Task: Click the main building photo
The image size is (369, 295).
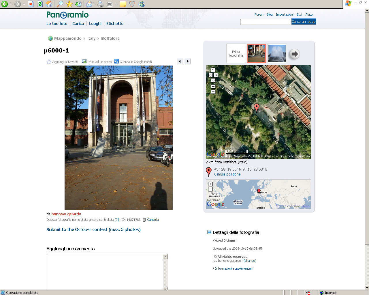Action: click(118, 137)
